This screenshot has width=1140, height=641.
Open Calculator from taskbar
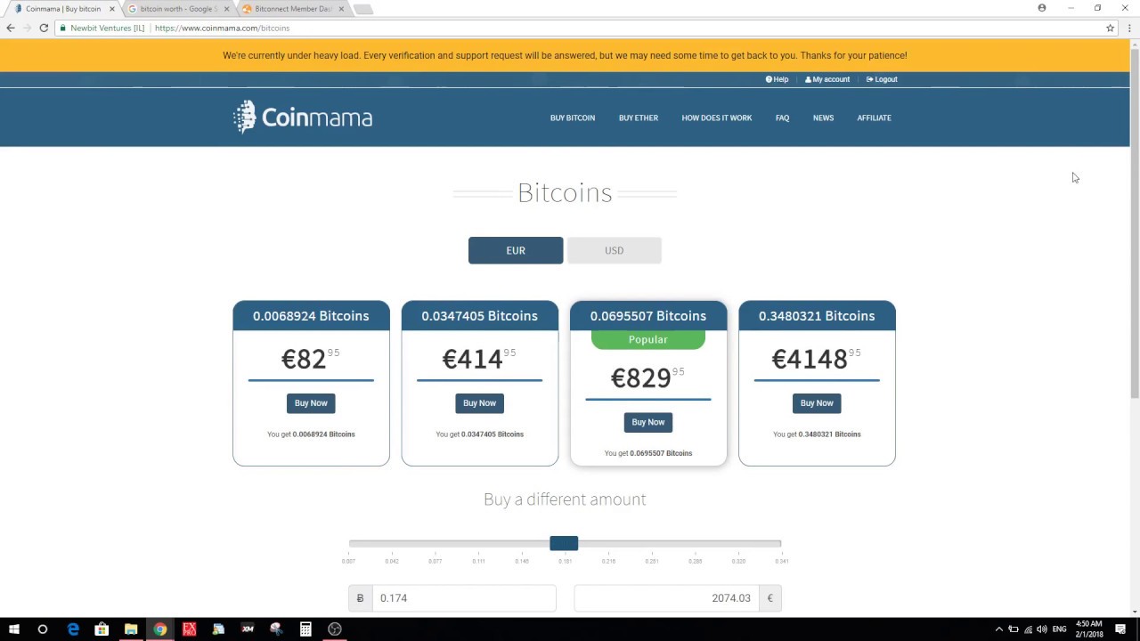pos(305,629)
